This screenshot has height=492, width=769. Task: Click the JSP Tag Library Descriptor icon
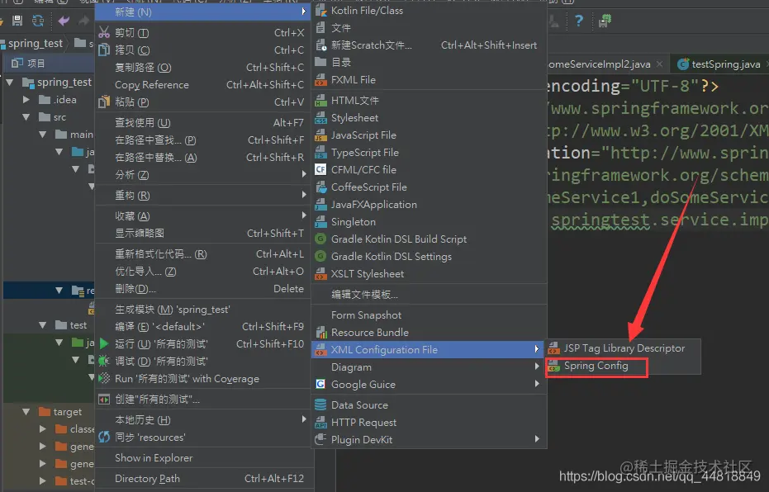[x=553, y=348]
